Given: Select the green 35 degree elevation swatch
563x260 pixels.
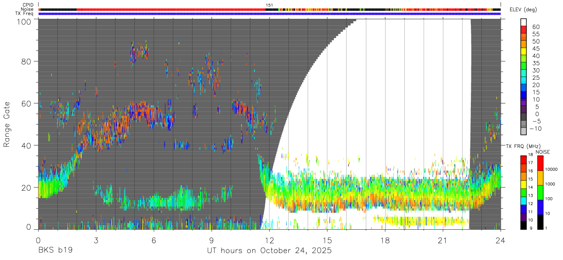Looking at the screenshot, I should tap(524, 66).
